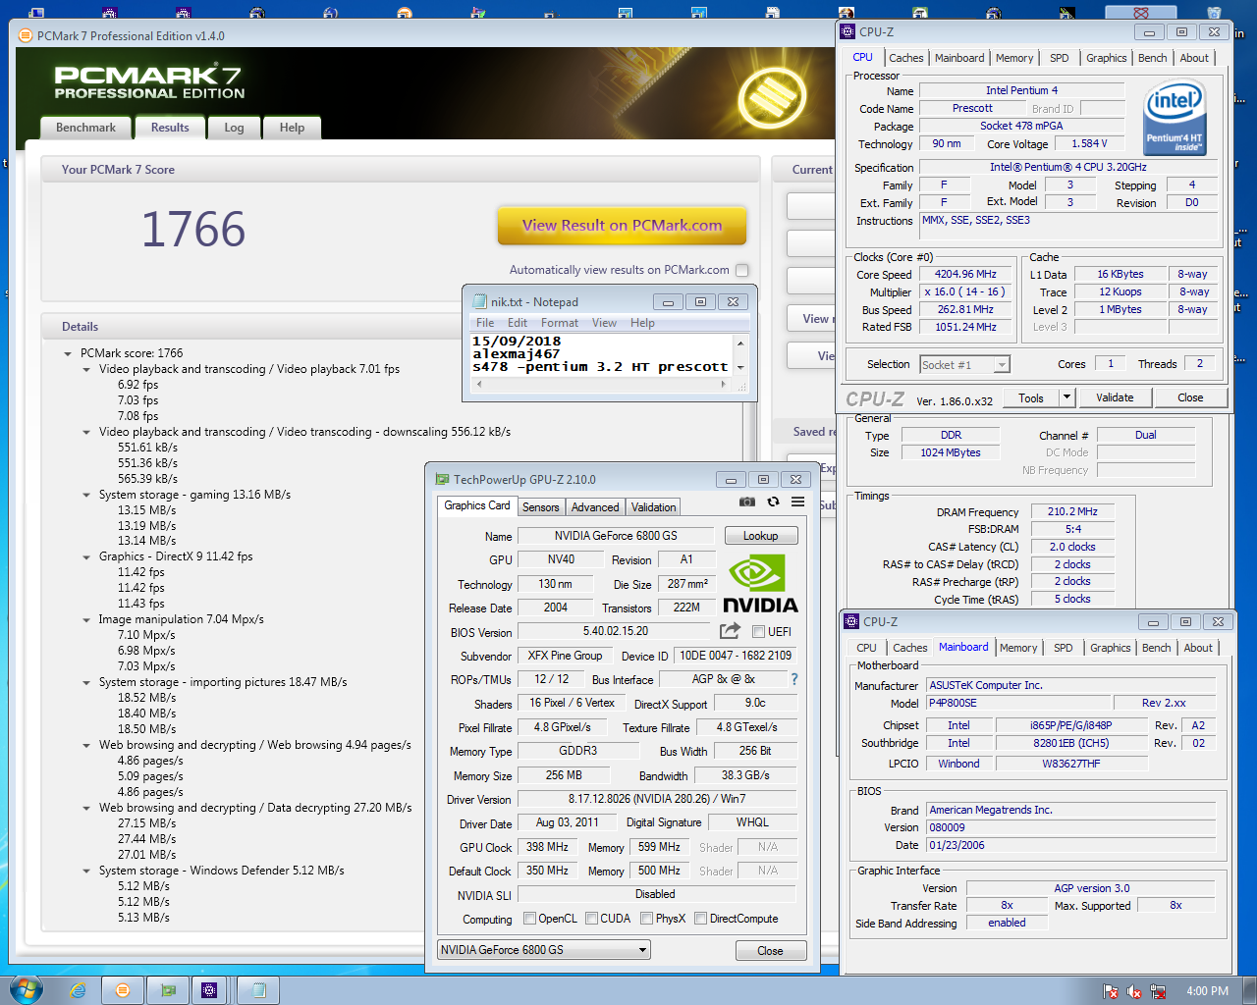Click the Validate button in CPU-Z

[1115, 397]
